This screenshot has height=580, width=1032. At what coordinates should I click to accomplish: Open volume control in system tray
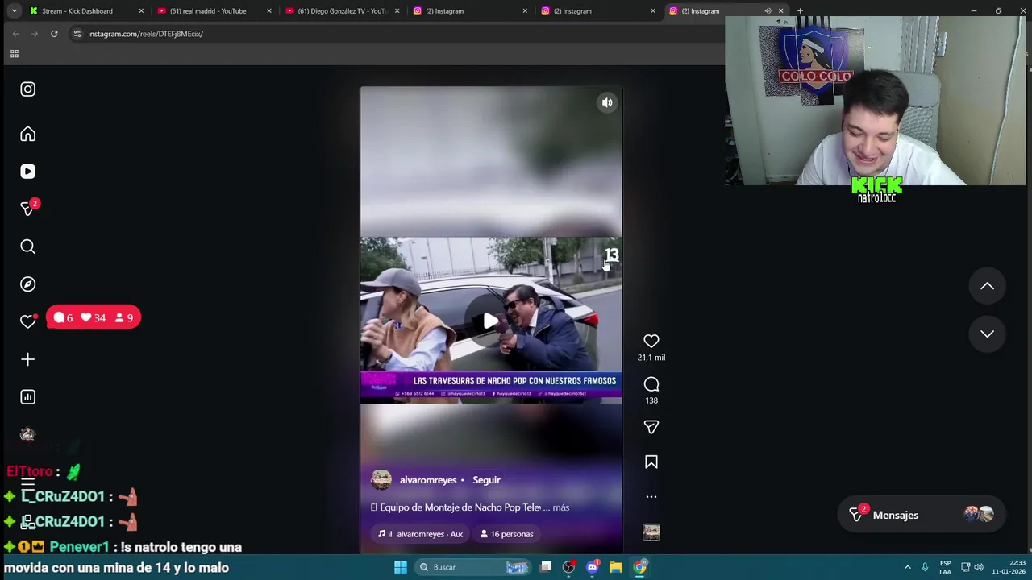pyautogui.click(x=979, y=567)
